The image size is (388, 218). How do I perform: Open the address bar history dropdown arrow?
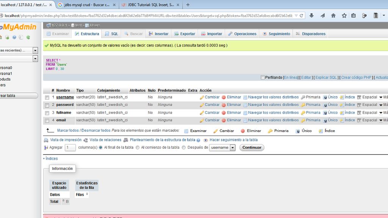point(296,16)
